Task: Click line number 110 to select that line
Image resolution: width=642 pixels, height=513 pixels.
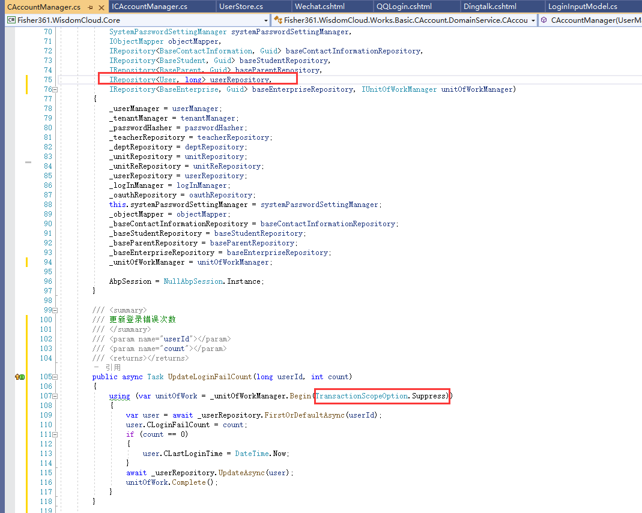Action: pos(46,424)
